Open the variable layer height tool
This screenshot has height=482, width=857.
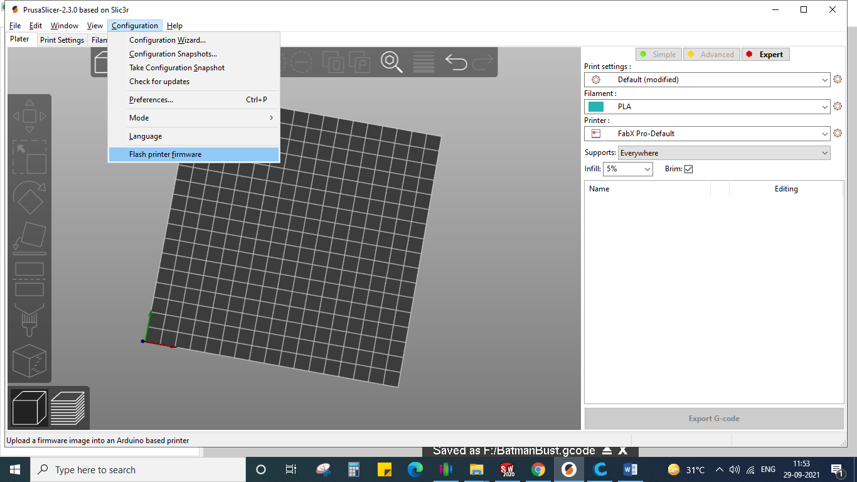[x=424, y=62]
